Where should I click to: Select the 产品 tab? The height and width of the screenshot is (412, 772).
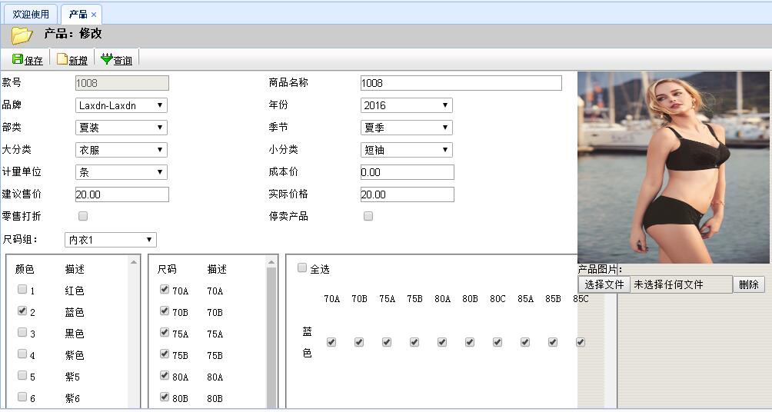pyautogui.click(x=77, y=15)
